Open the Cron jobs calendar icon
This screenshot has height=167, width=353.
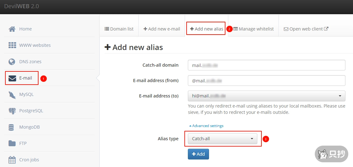(x=12, y=160)
